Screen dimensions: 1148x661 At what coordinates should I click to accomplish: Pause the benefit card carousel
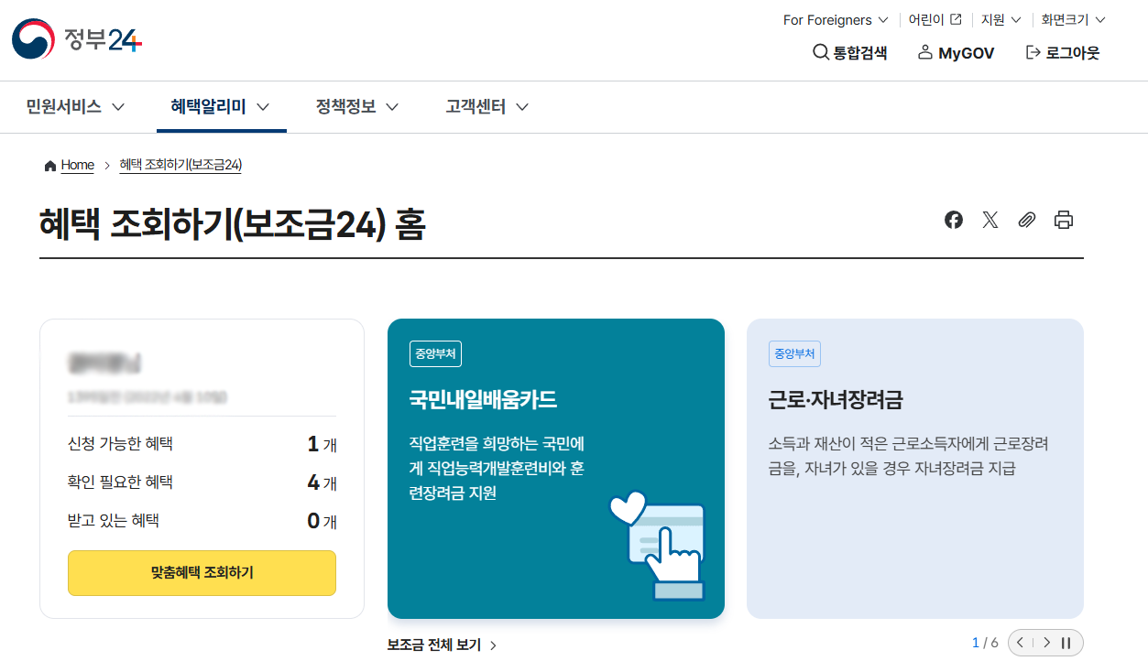tap(1066, 643)
